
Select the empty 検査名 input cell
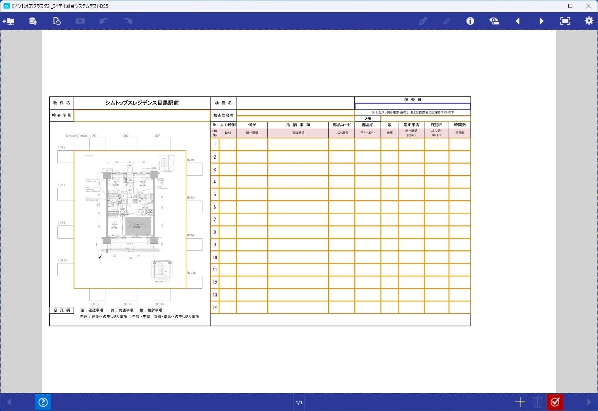click(295, 103)
